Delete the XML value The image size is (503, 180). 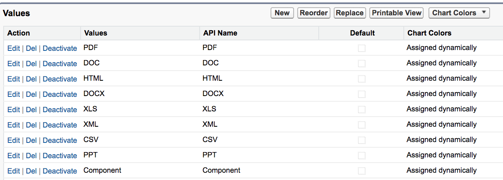[31, 125]
